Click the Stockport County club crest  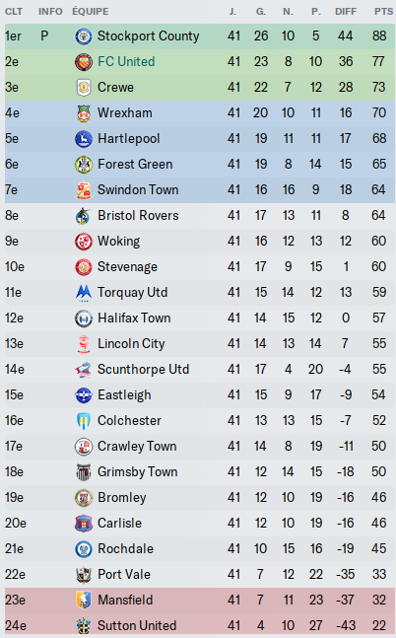pos(84,36)
